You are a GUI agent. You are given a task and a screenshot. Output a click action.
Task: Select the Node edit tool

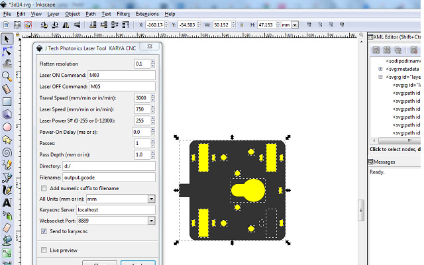pos(7,51)
